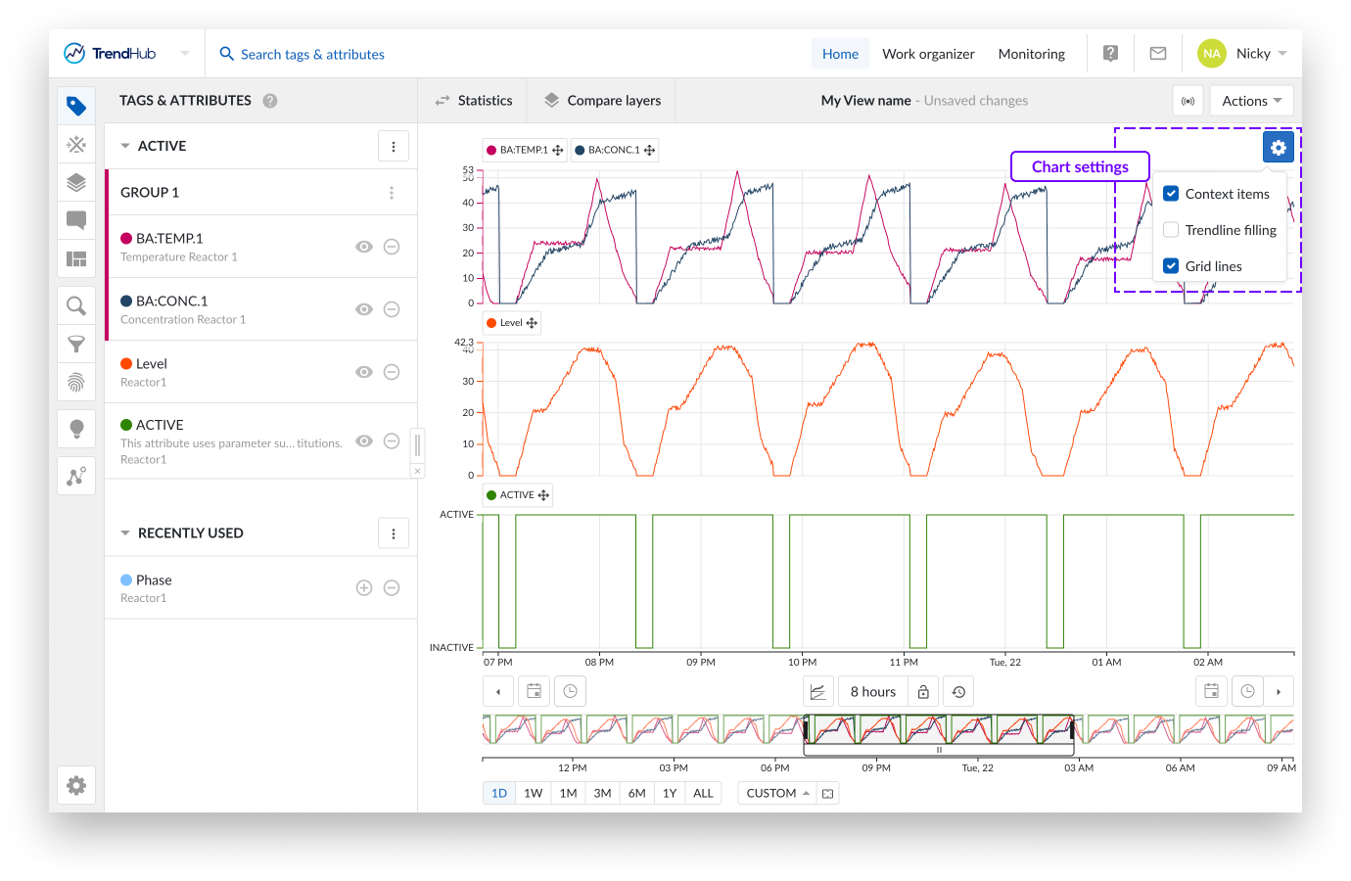
Task: Switch to the Monitoring tab
Action: [1031, 54]
